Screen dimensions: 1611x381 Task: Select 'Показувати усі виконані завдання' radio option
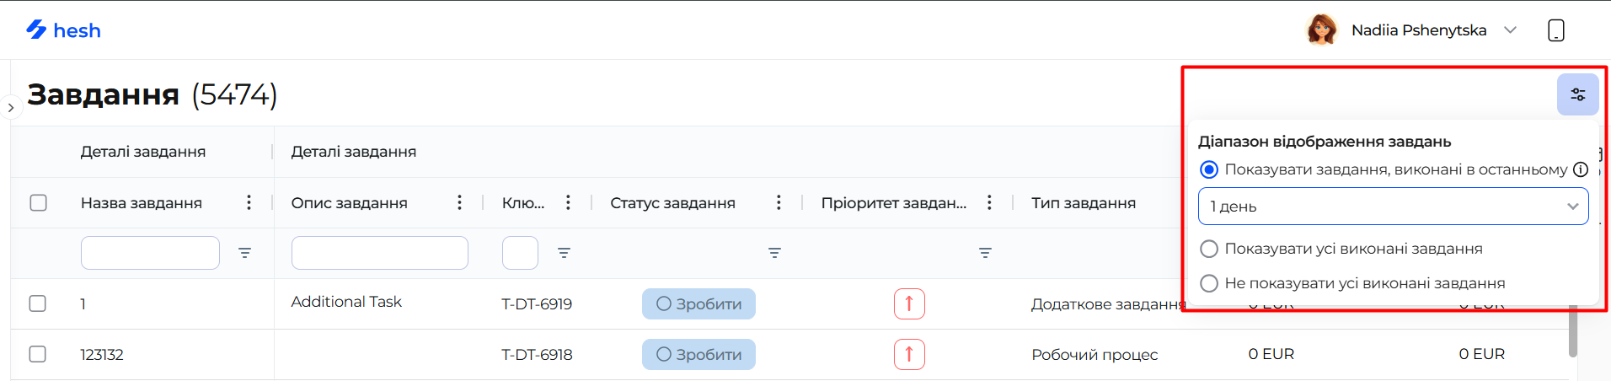pos(1209,249)
